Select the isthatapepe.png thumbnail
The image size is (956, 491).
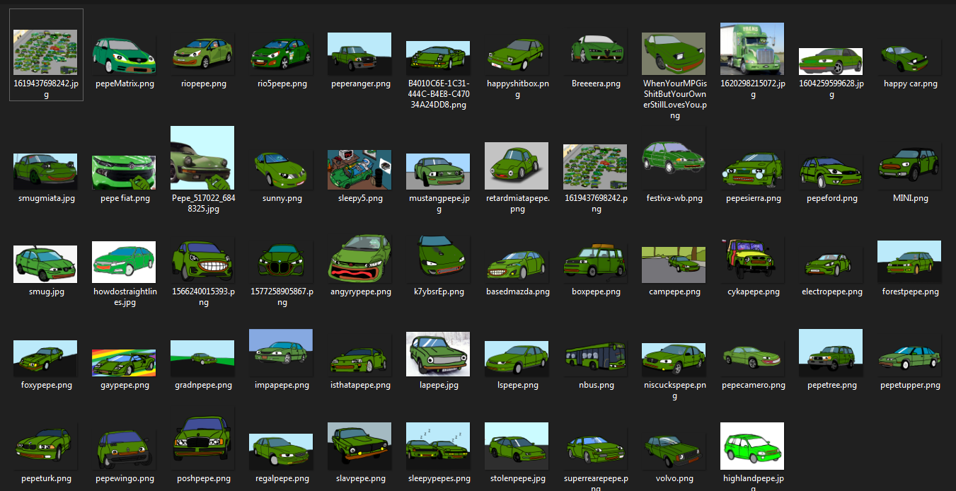pos(359,359)
